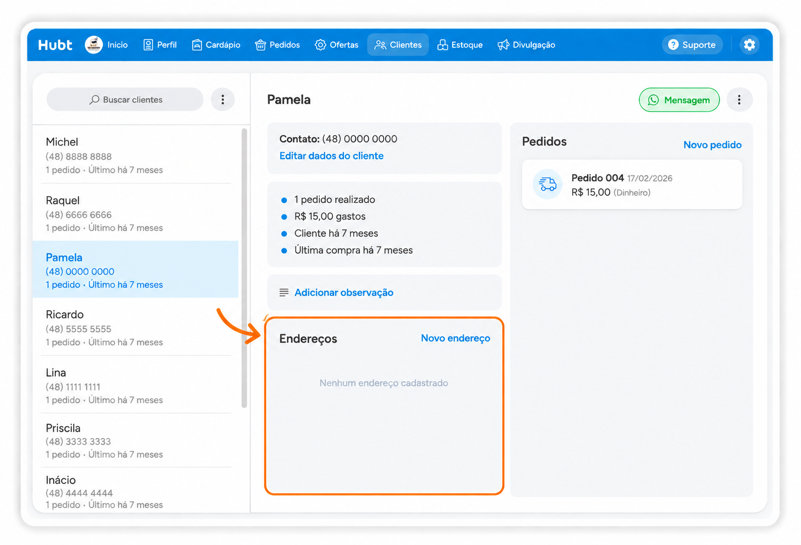Open the options menu beside client search
This screenshot has height=545, width=801.
(223, 100)
